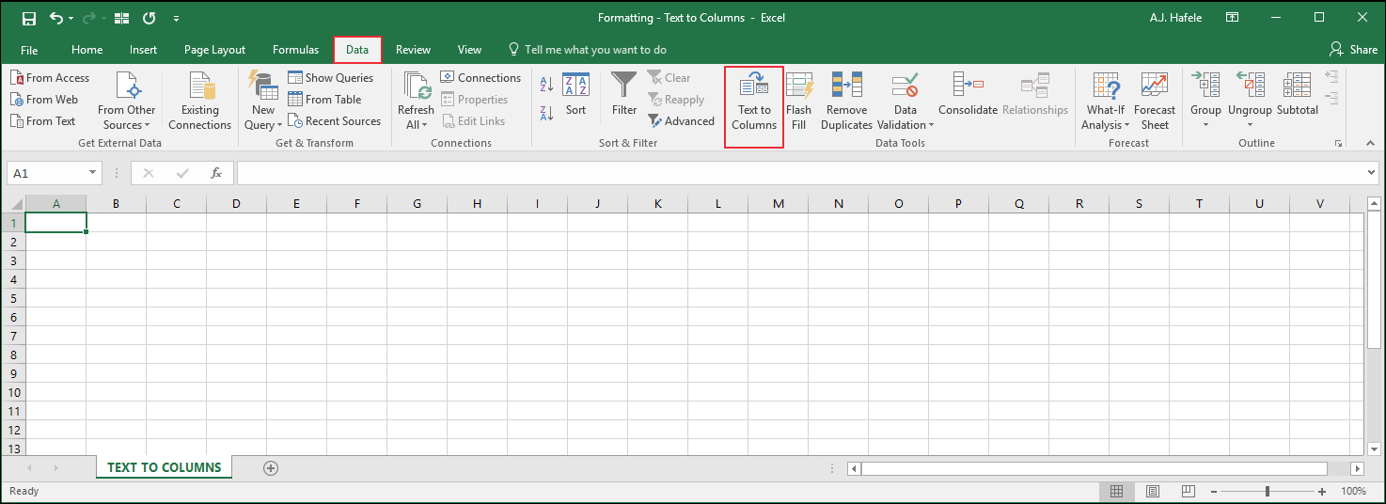The image size is (1386, 504).
Task: Open the Refresh All dropdown
Action: (x=416, y=102)
